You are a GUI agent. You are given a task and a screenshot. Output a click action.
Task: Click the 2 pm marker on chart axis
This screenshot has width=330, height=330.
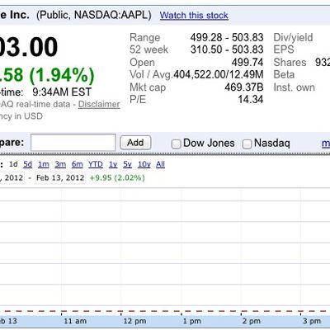252,321
